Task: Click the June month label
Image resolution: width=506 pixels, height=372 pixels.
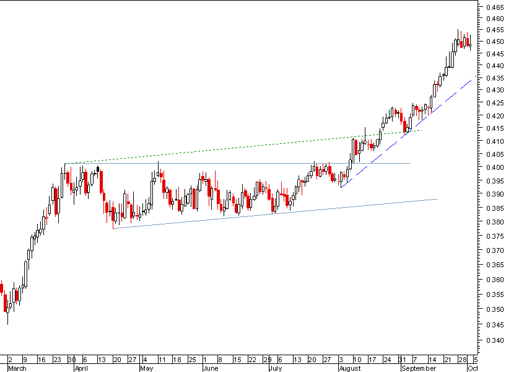Action: click(x=211, y=368)
